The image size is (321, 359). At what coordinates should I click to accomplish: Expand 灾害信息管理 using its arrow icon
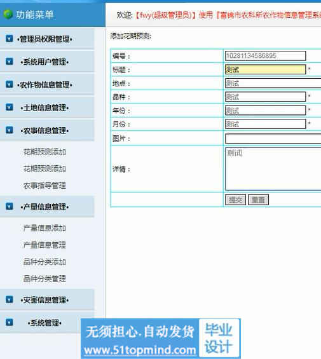coord(9,300)
